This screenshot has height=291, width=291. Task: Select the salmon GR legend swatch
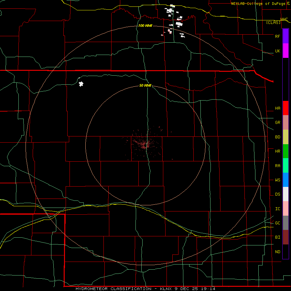tap(286, 123)
